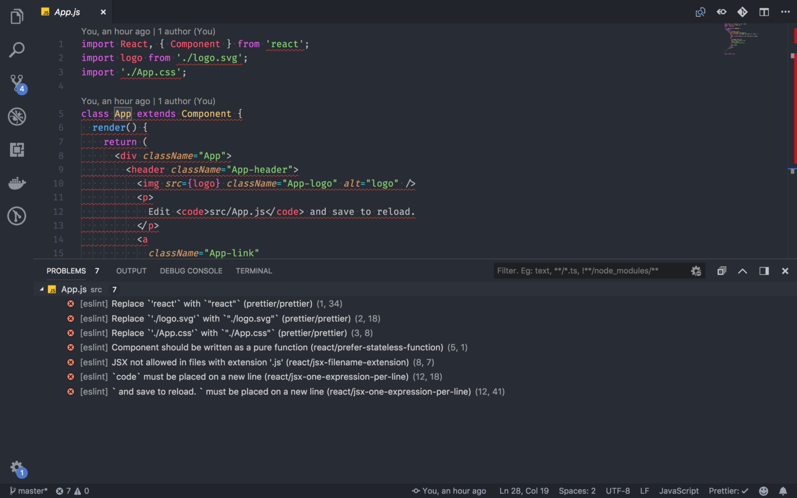Open the GitLens view in activity bar
Image resolution: width=797 pixels, height=498 pixels.
[x=17, y=216]
